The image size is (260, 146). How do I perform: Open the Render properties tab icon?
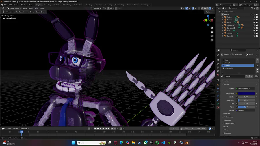tap(218, 60)
